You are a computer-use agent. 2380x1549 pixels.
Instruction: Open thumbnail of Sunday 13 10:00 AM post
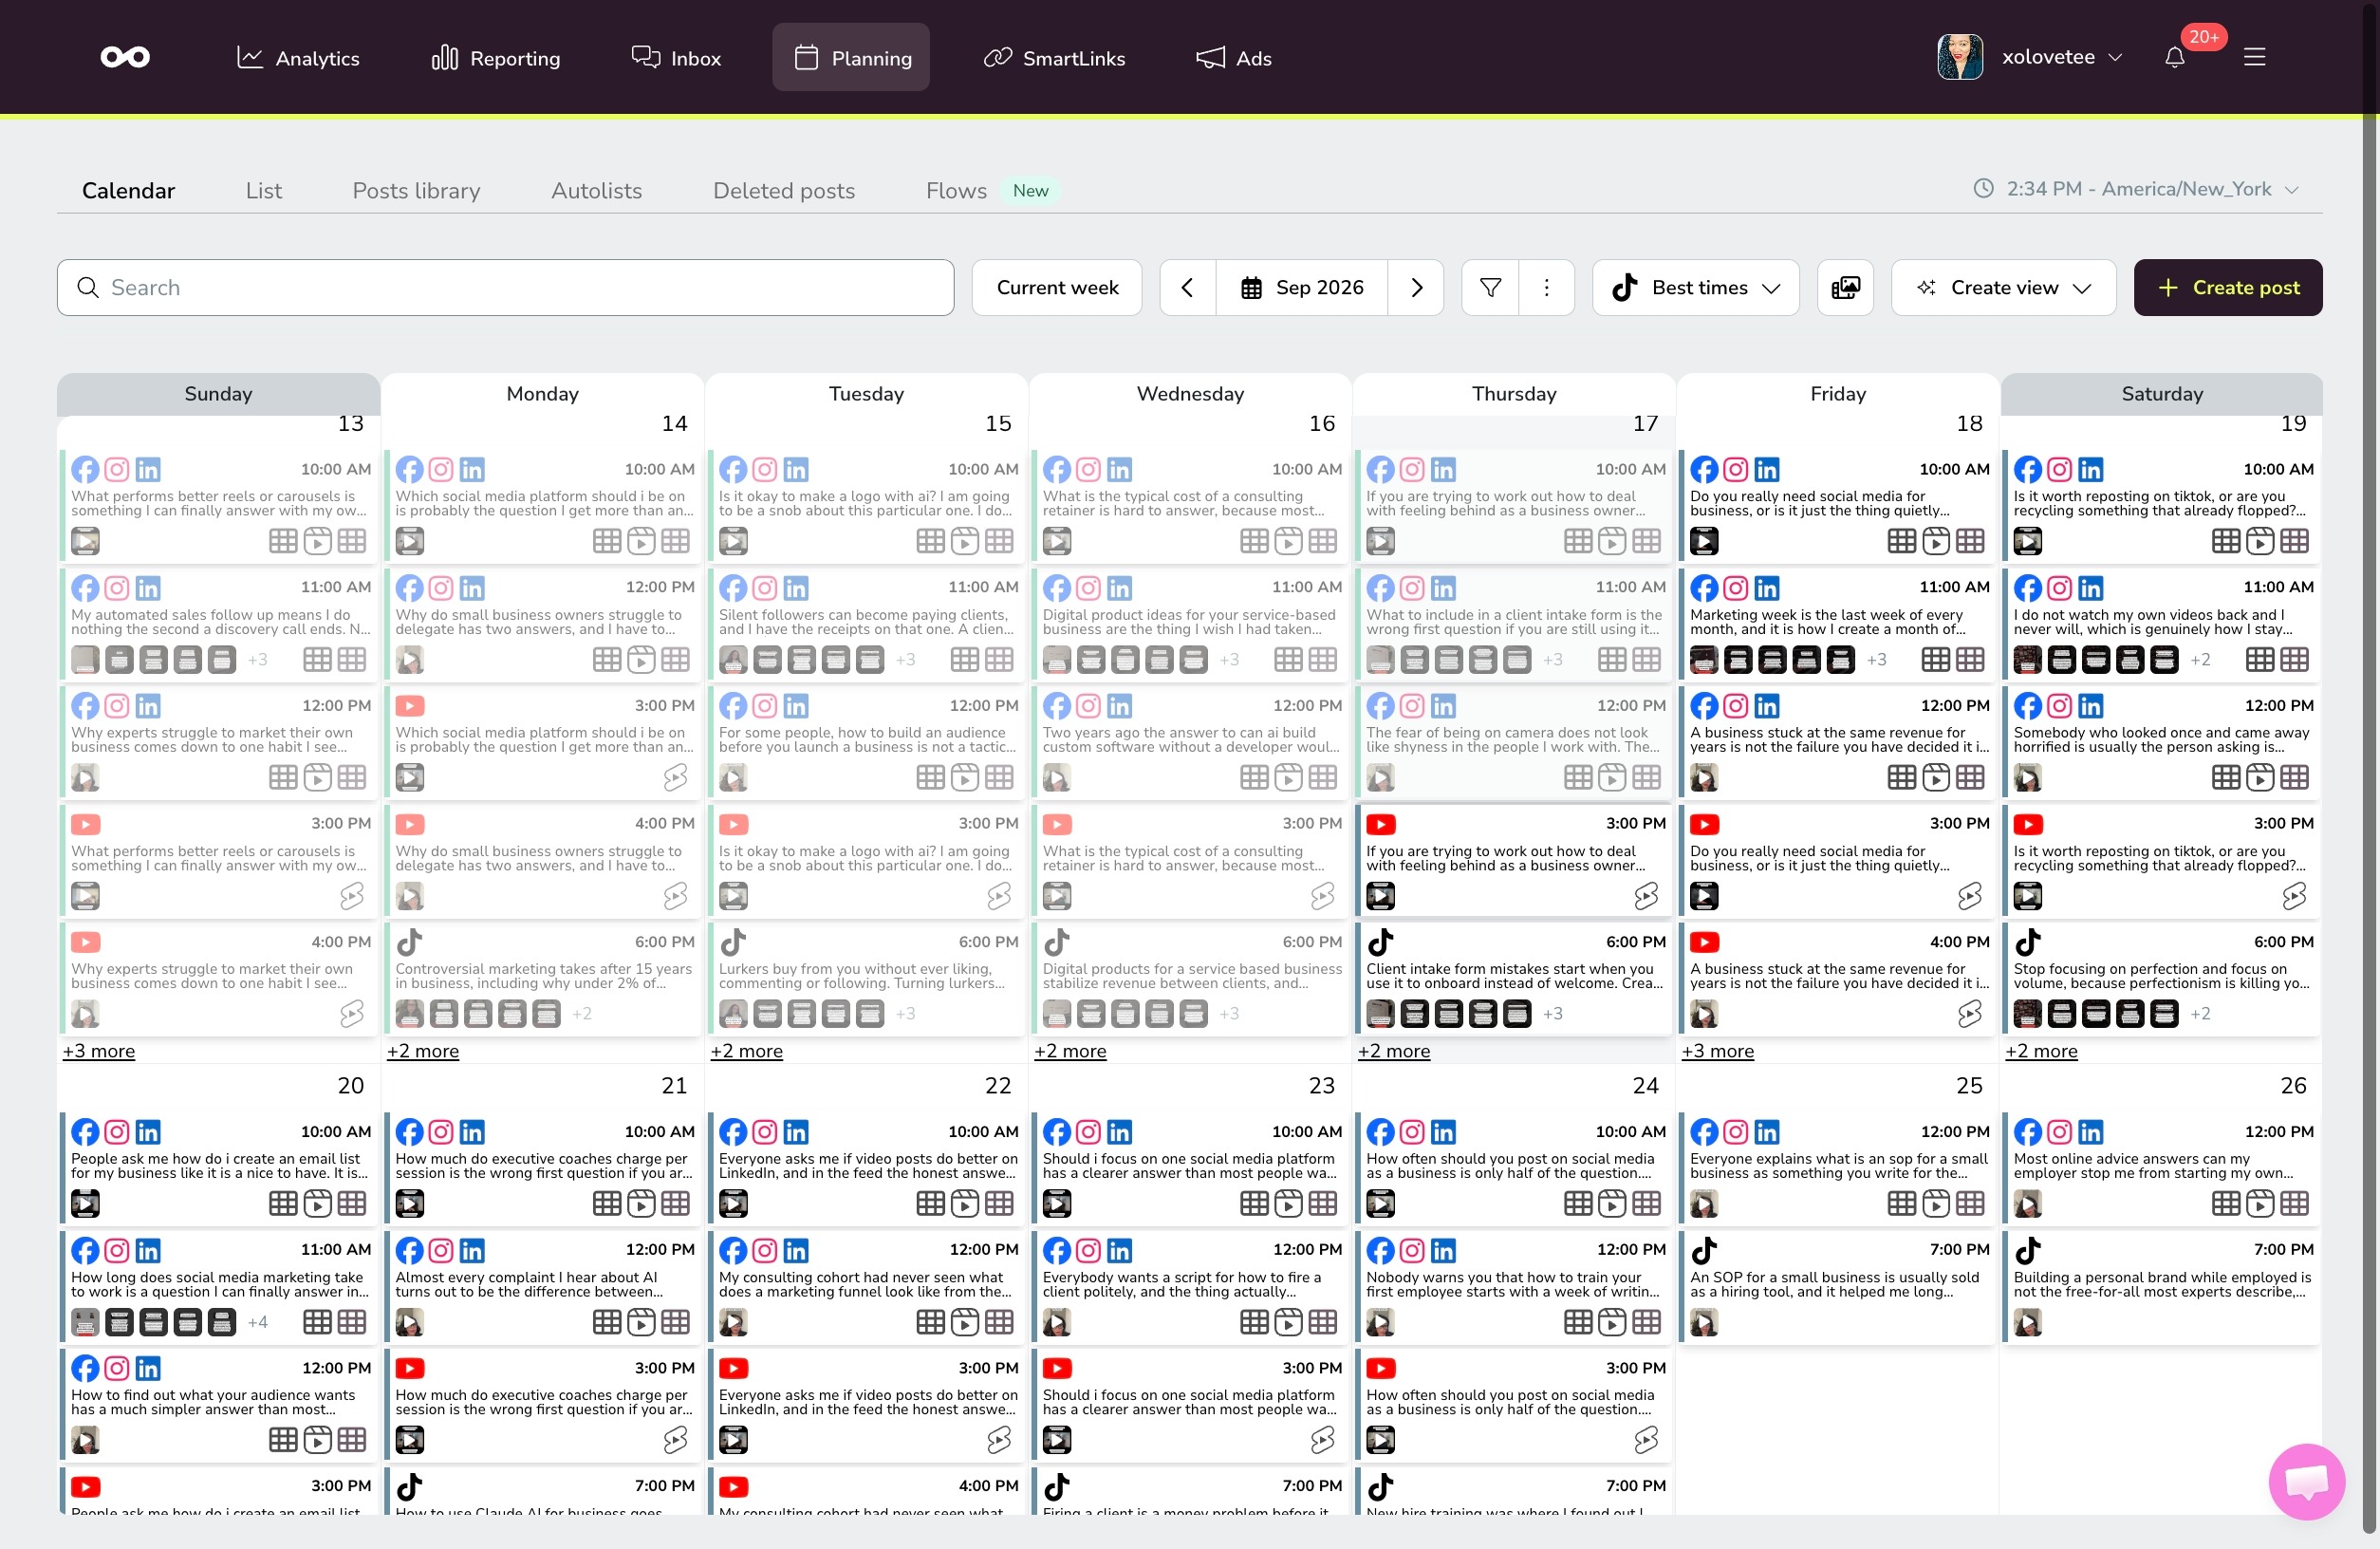(85, 541)
